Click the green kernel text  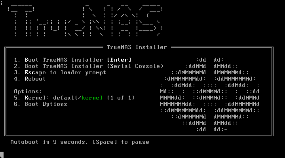[x=92, y=98]
